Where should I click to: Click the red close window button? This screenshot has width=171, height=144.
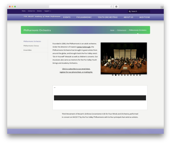coord(10,6)
